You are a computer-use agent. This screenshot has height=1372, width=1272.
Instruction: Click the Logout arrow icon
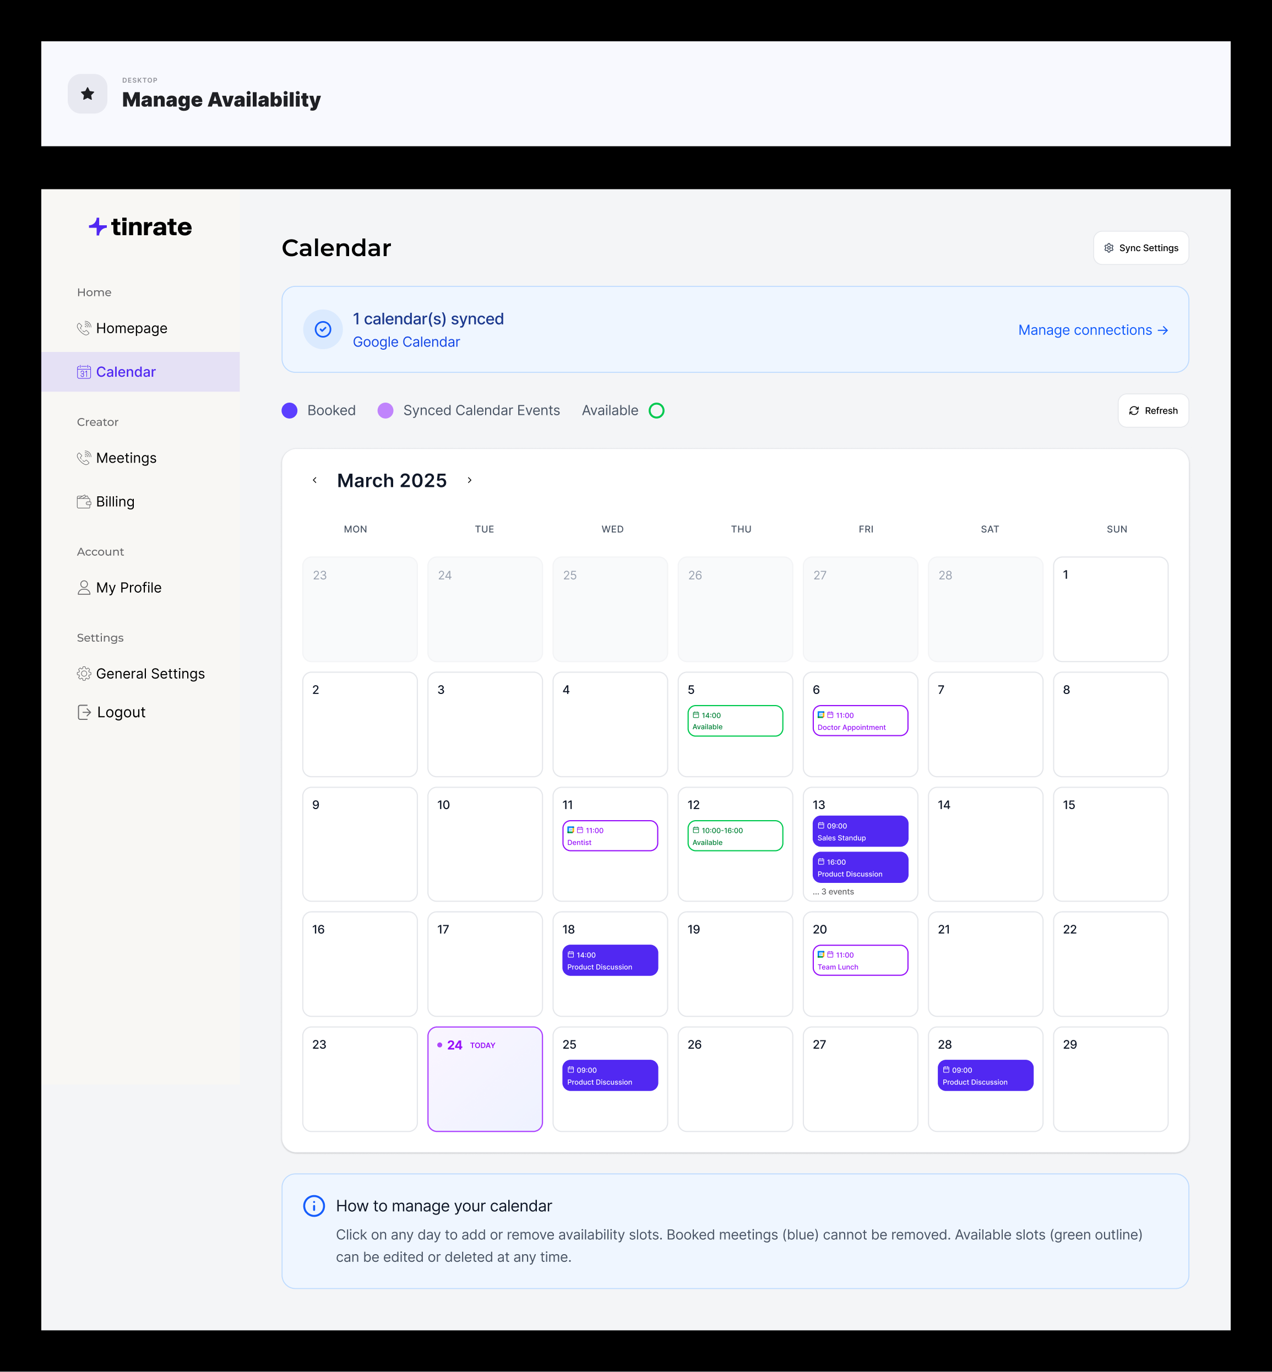[84, 713]
